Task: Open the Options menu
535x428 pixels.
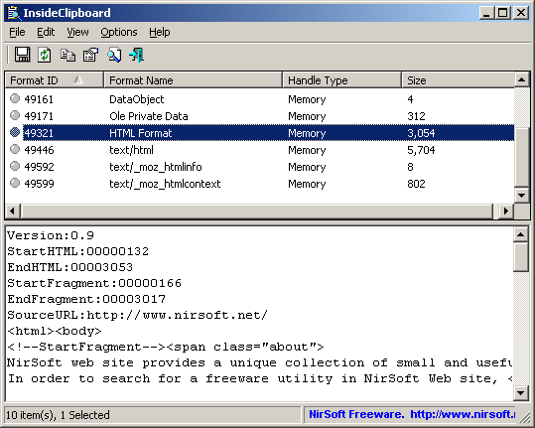Action: coord(119,32)
